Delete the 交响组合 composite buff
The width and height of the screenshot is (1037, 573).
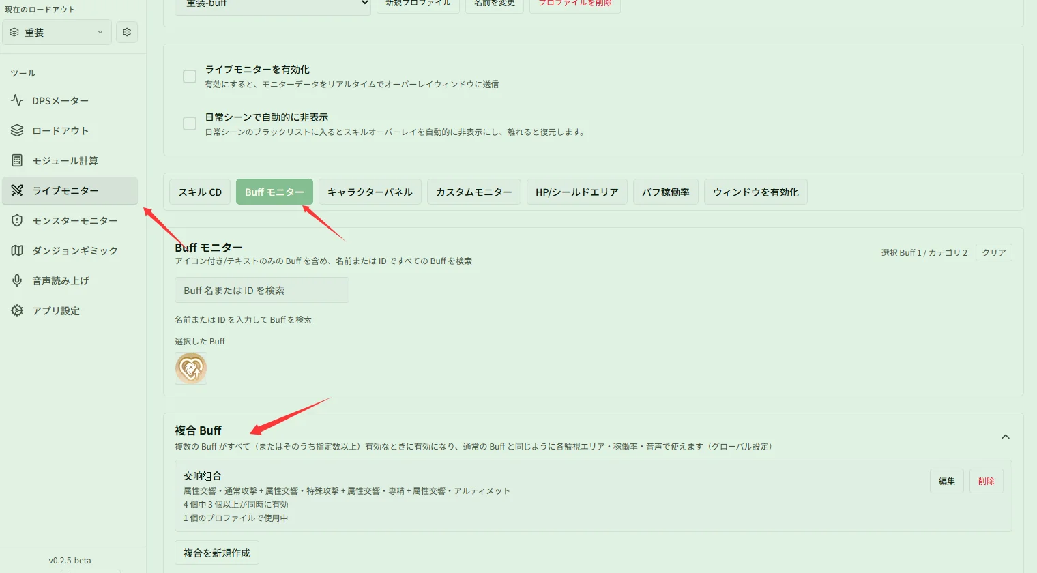coord(987,481)
